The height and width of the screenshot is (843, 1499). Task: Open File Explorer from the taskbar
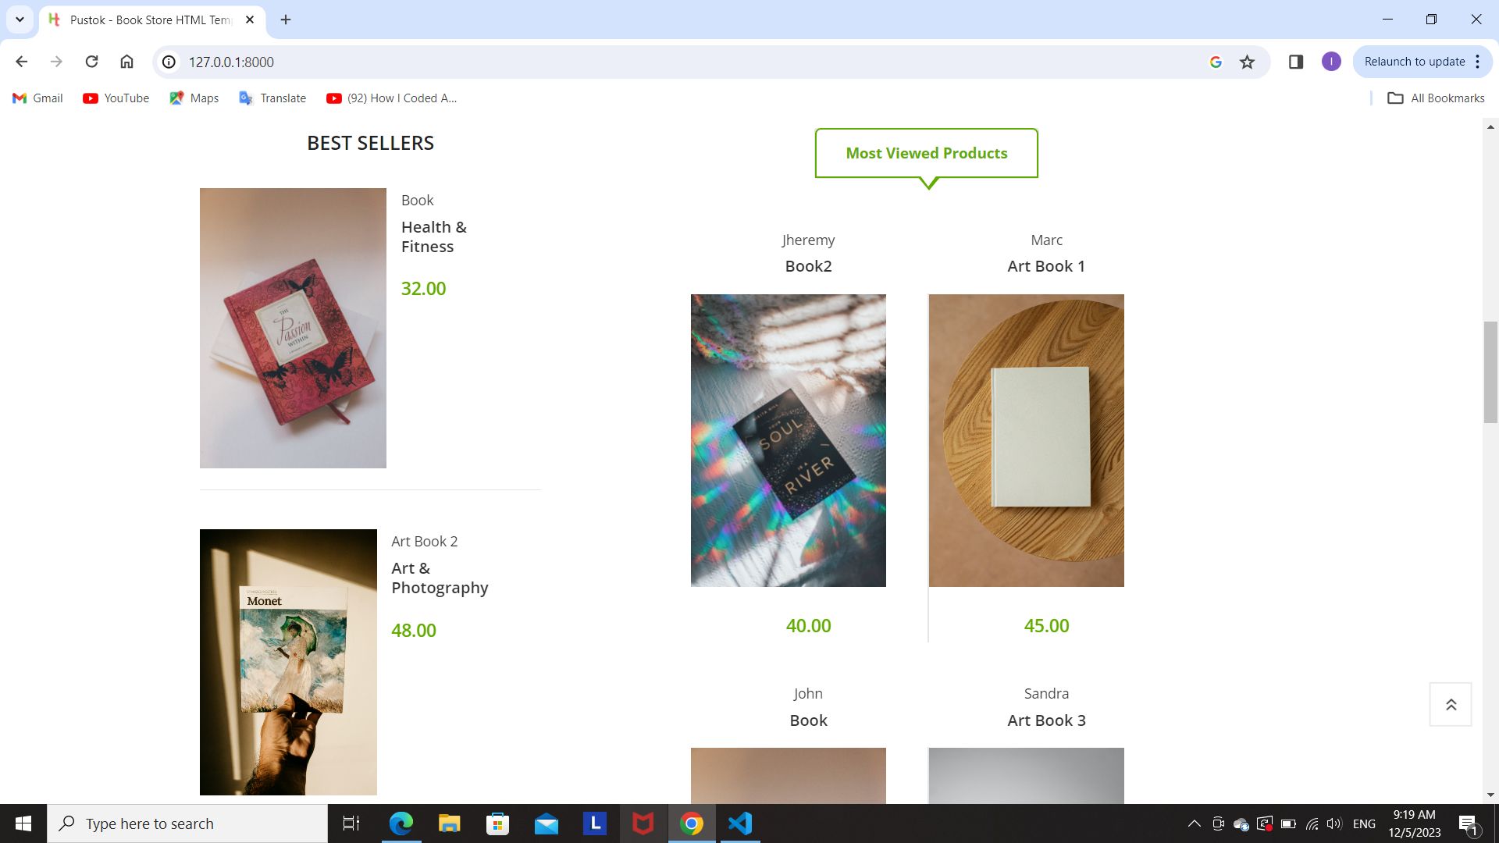(449, 823)
